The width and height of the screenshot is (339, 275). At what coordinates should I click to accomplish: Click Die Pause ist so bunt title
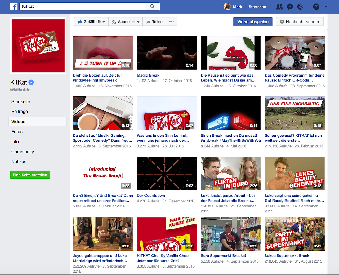click(x=228, y=78)
